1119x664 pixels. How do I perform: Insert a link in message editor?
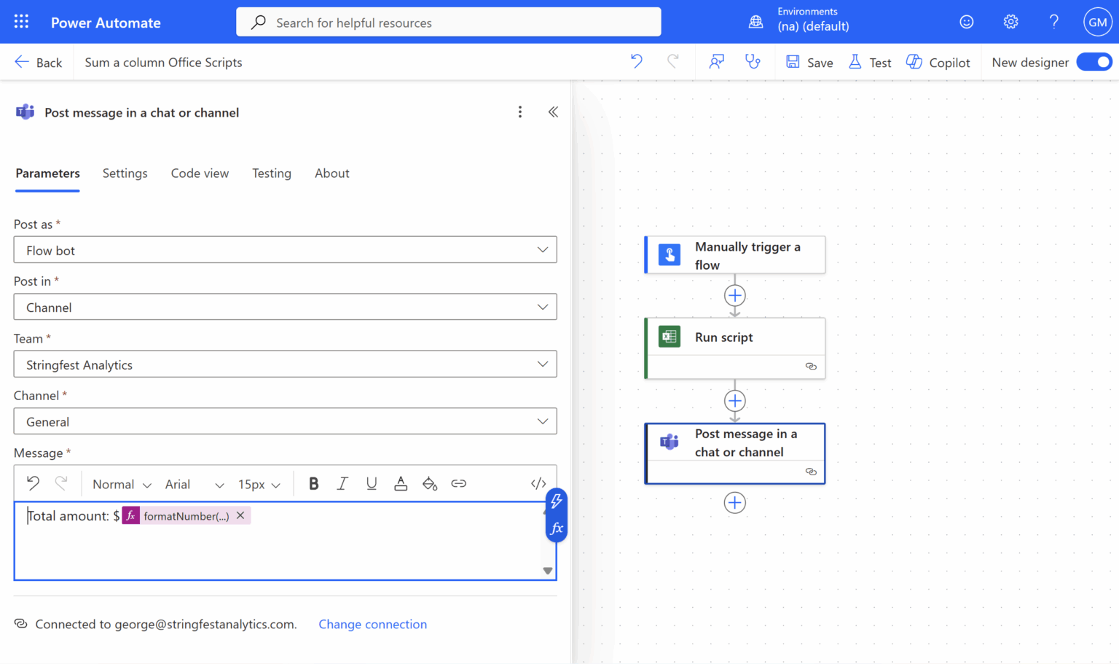coord(458,484)
